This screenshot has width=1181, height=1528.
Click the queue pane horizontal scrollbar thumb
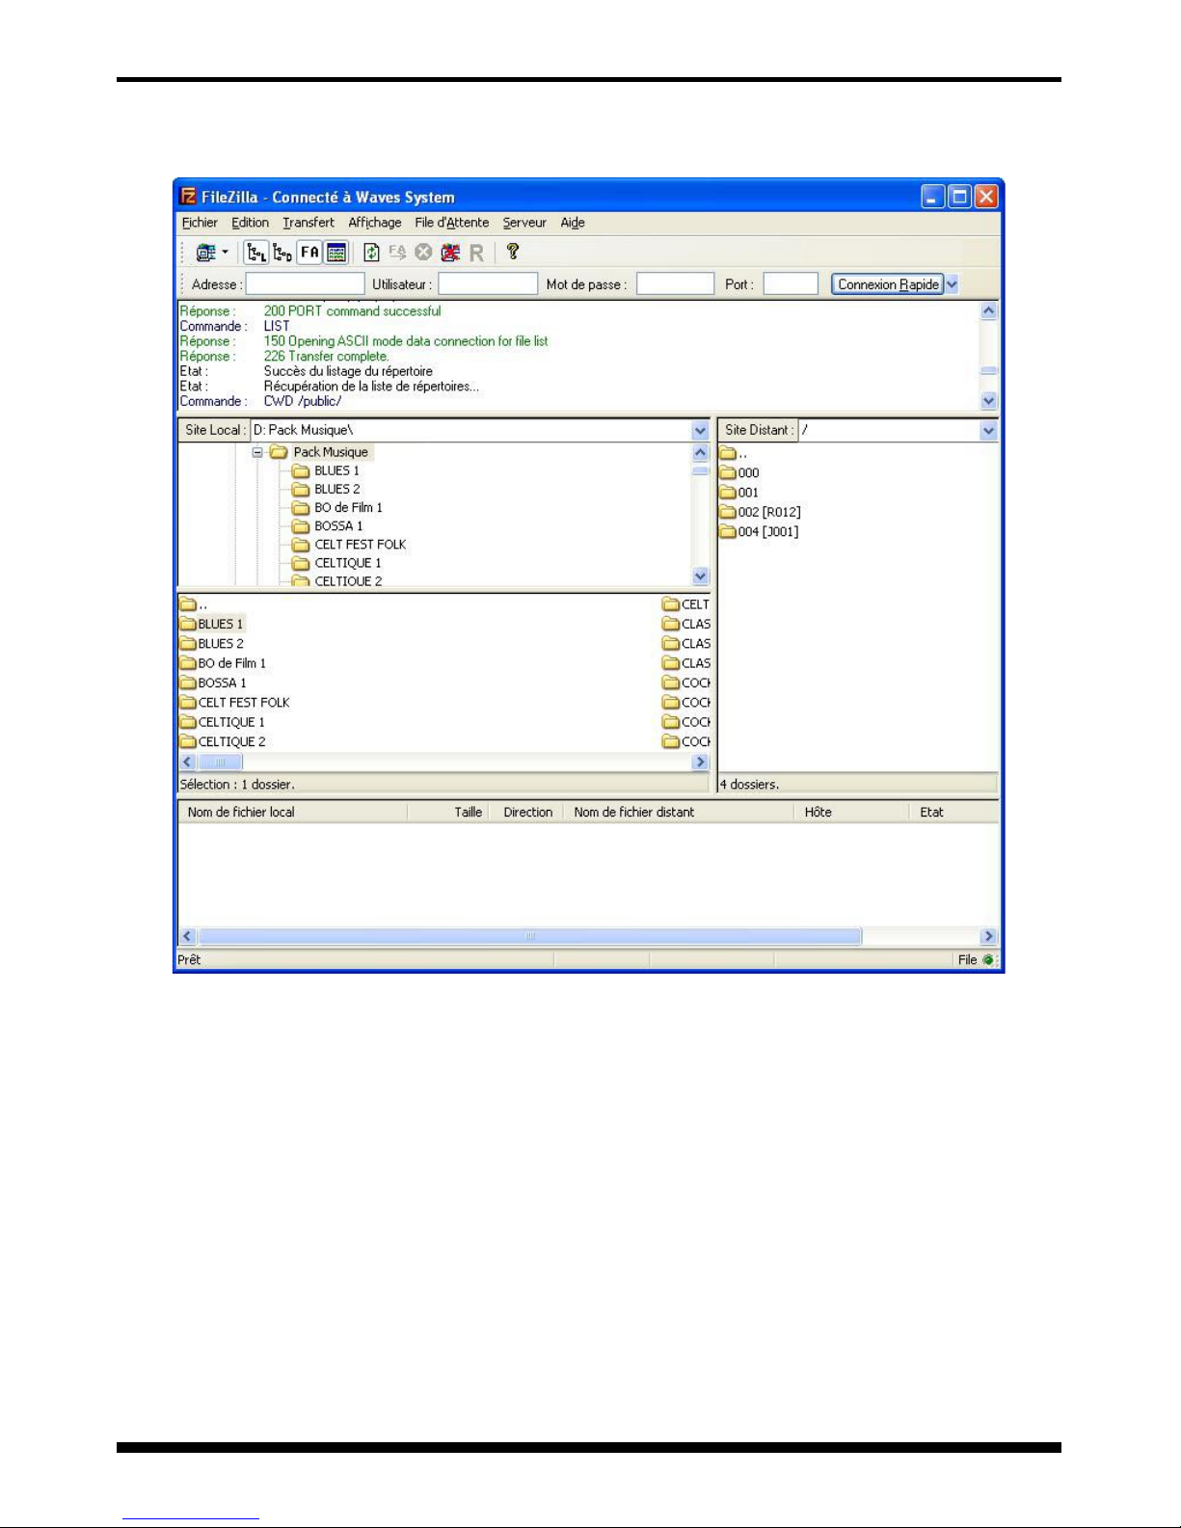point(529,936)
